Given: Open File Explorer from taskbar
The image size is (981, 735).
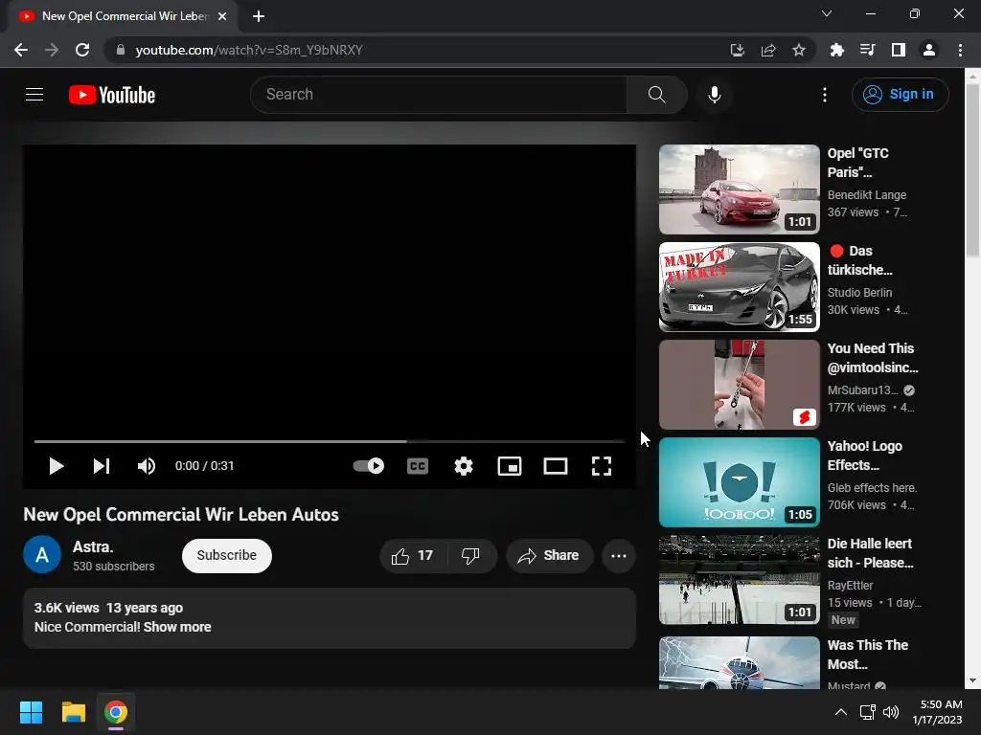Looking at the screenshot, I should (x=73, y=712).
